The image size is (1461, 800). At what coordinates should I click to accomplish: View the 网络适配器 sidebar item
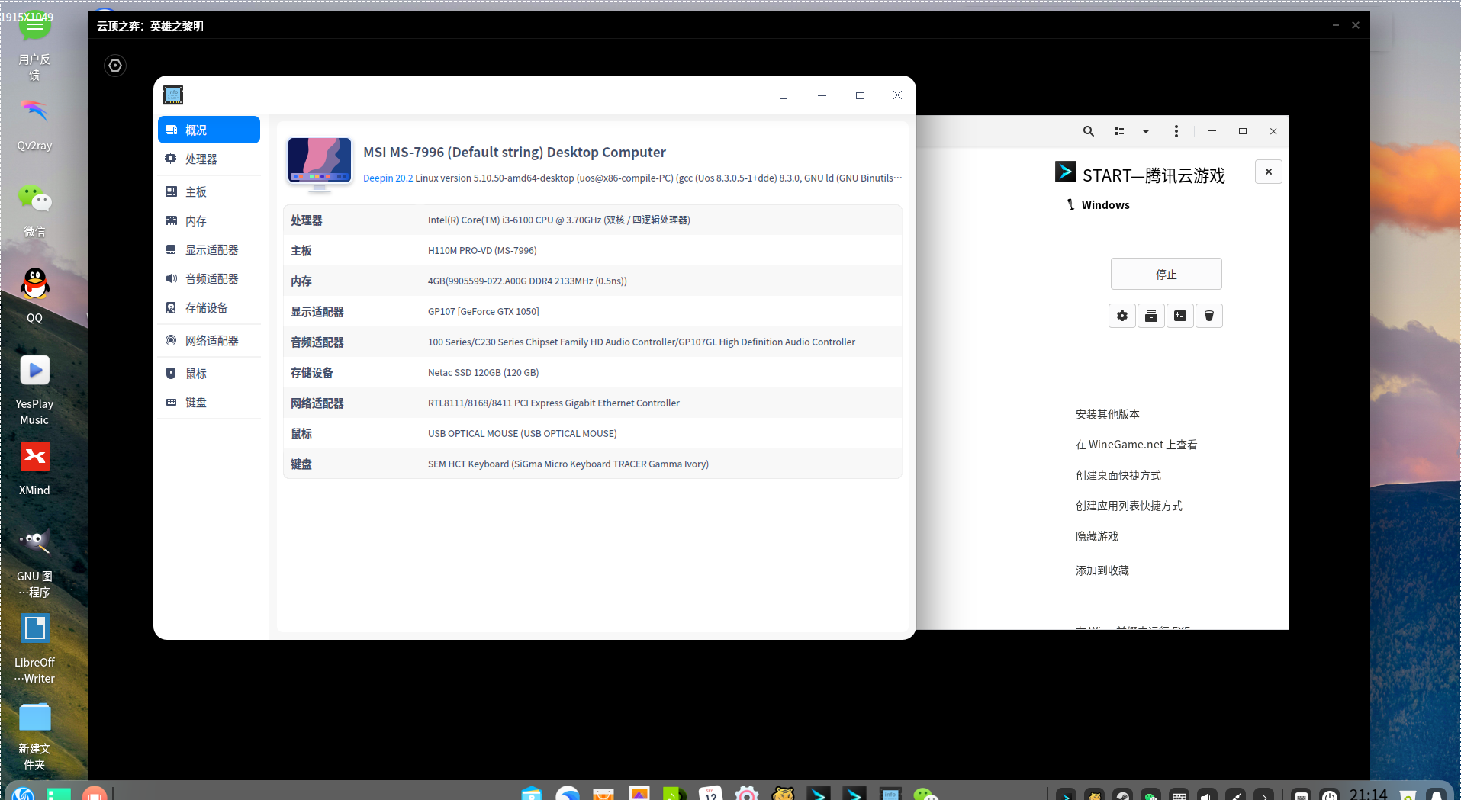(x=209, y=340)
